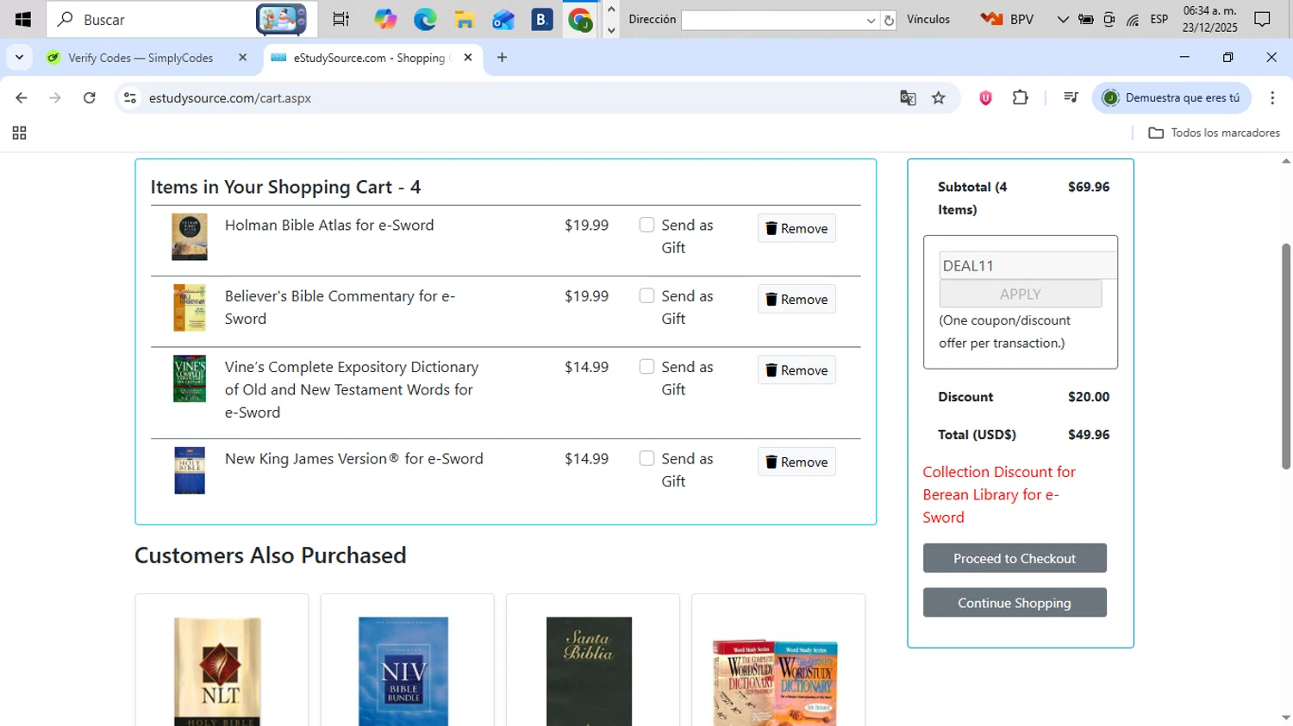Image resolution: width=1293 pixels, height=726 pixels.
Task: Go back to the previous page
Action: coord(22,98)
